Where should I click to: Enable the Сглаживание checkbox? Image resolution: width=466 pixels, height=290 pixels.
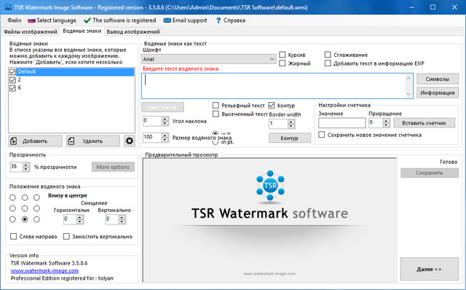(328, 55)
